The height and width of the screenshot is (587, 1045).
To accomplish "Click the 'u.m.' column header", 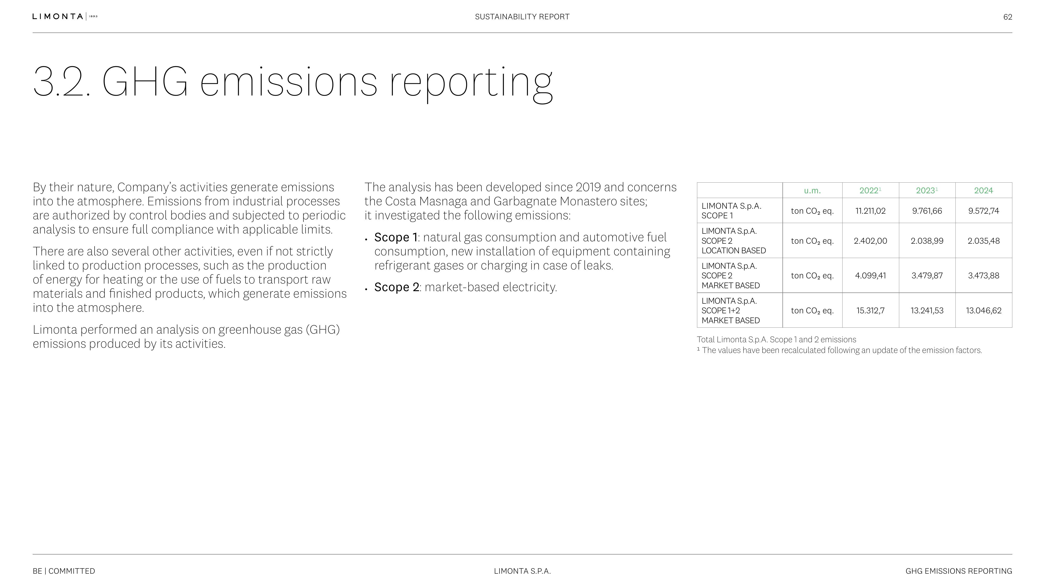I will click(x=812, y=190).
